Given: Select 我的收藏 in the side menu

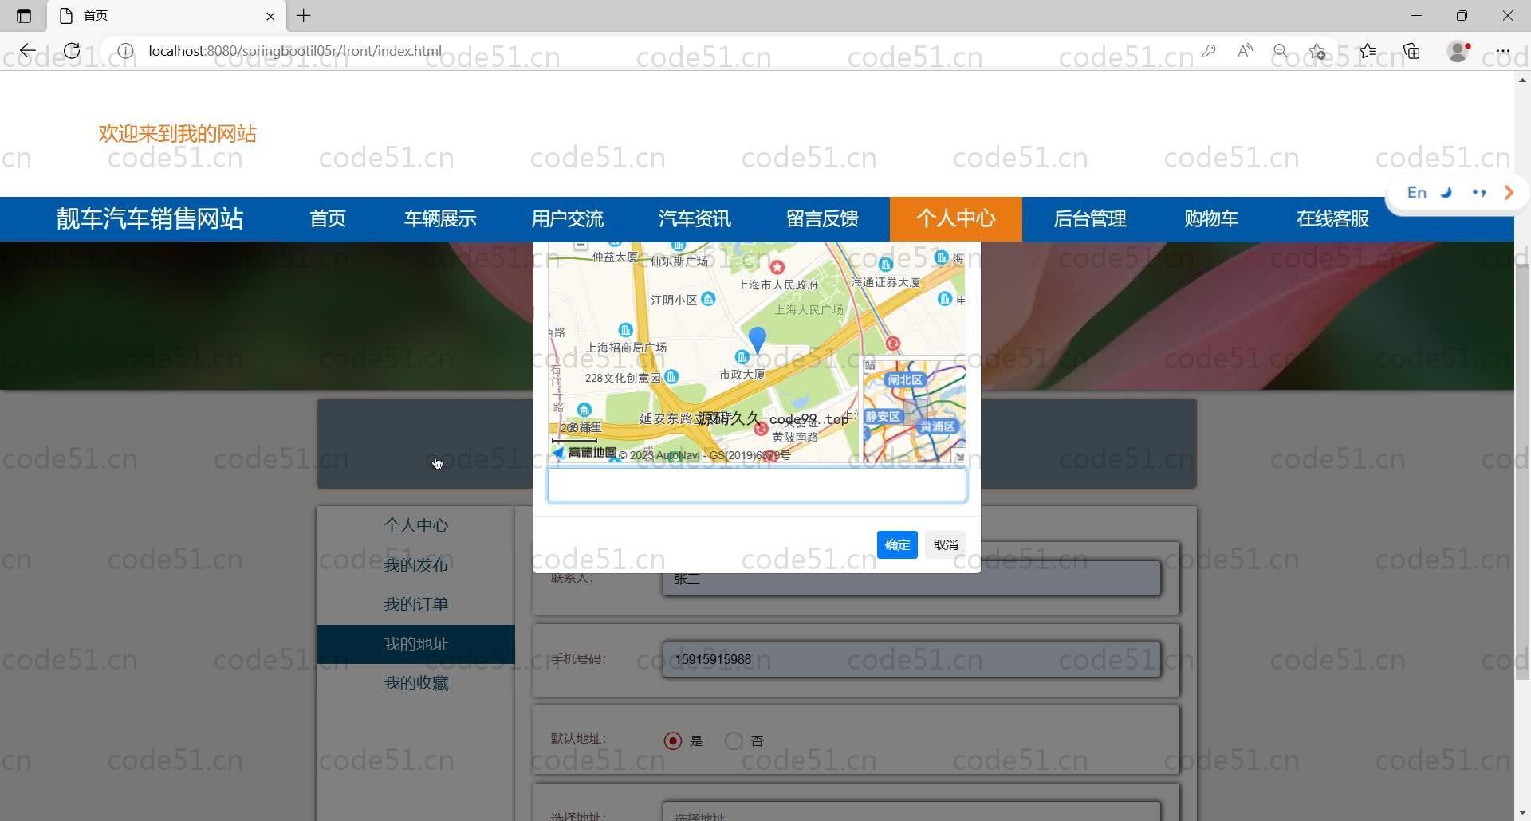Looking at the screenshot, I should click(x=416, y=684).
